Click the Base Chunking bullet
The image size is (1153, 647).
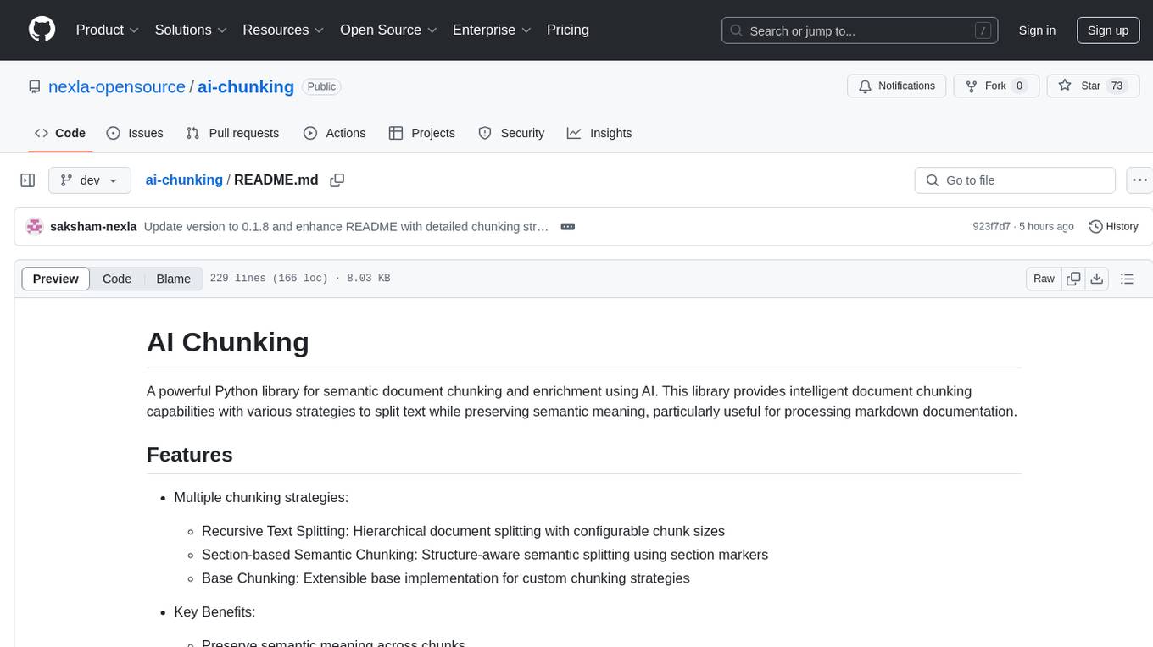[446, 578]
